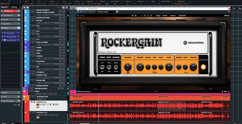242x124 pixels.
Task: Click the Chords section list icon
Action: point(19,19)
